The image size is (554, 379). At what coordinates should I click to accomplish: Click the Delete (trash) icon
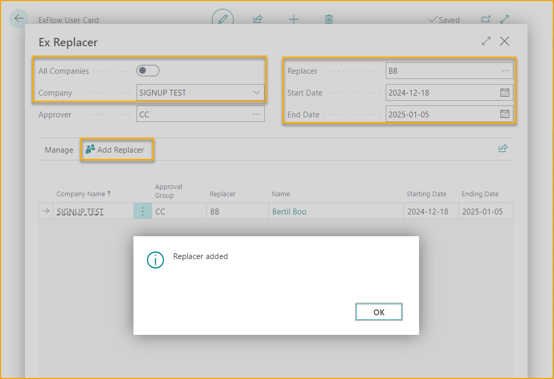329,19
